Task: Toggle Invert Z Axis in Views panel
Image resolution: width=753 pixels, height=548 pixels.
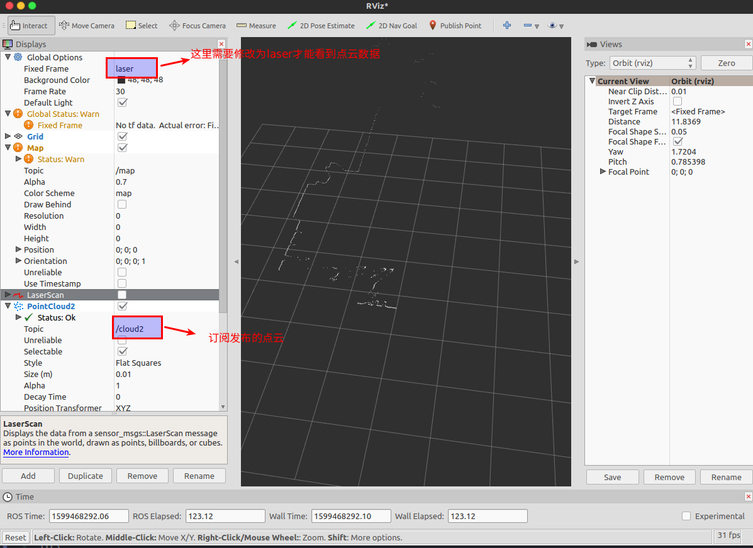Action: tap(676, 101)
